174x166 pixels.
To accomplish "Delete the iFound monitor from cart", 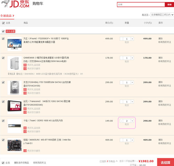I will tap(160, 38).
